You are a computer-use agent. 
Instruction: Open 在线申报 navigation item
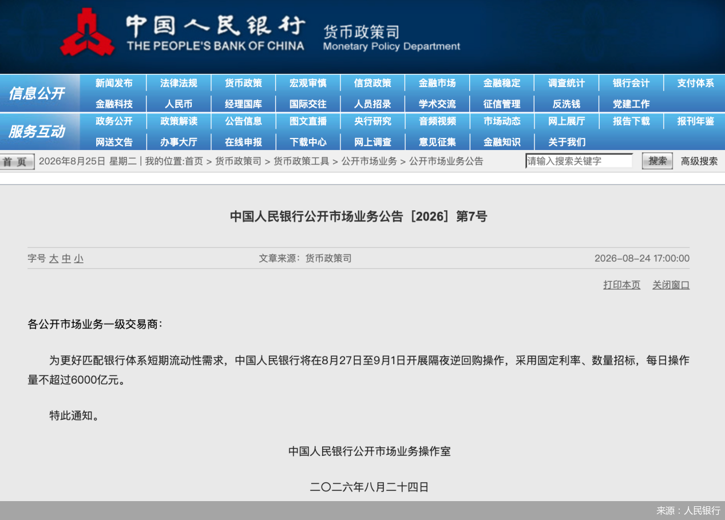(243, 142)
